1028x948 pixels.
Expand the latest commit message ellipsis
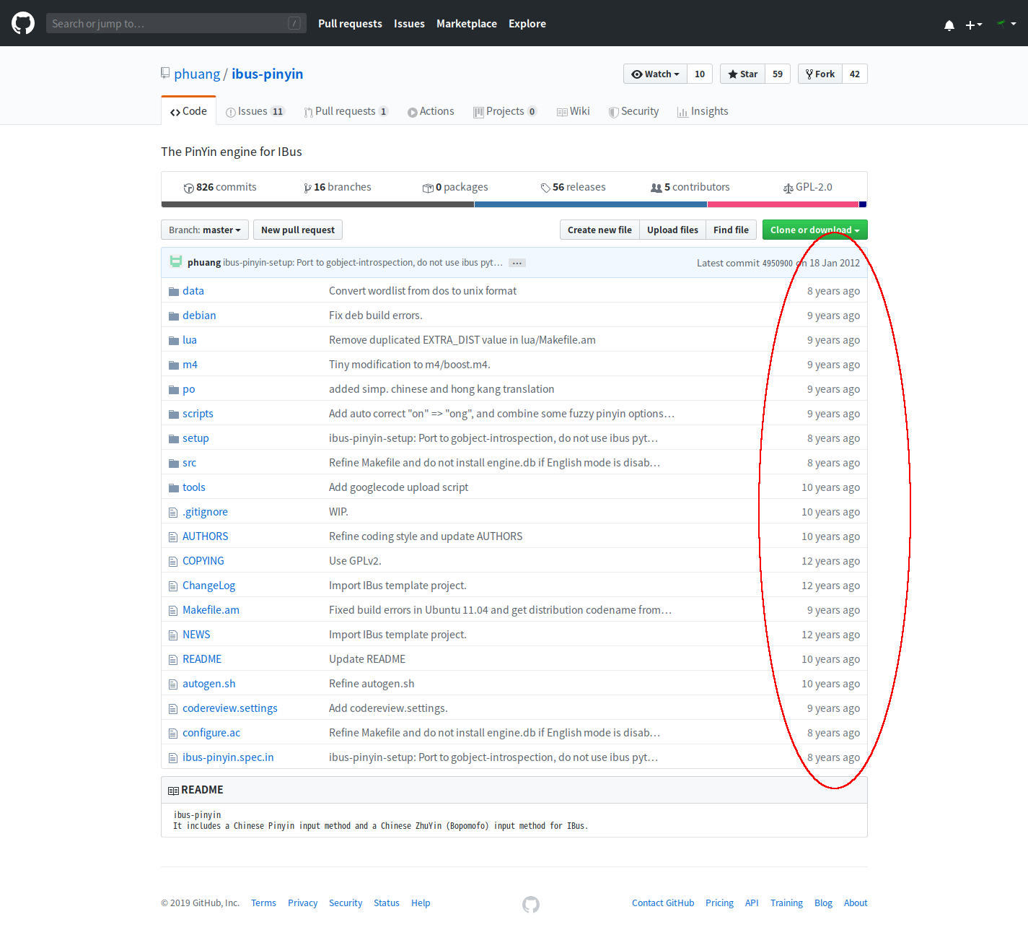coord(517,263)
